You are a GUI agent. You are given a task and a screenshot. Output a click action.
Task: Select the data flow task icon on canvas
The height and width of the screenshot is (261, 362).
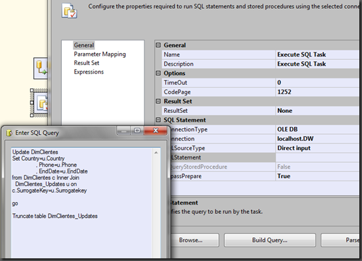pos(41,68)
